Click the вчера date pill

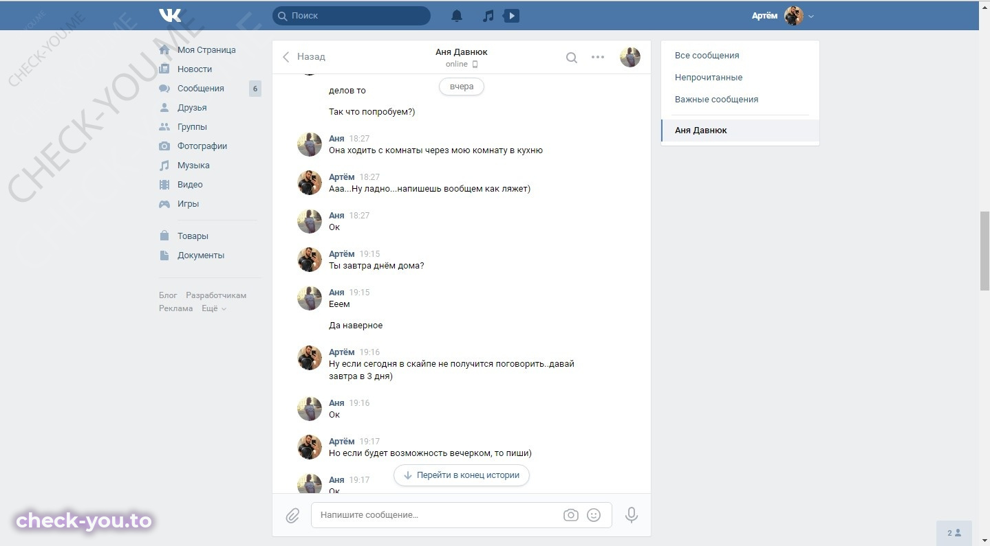[462, 87]
